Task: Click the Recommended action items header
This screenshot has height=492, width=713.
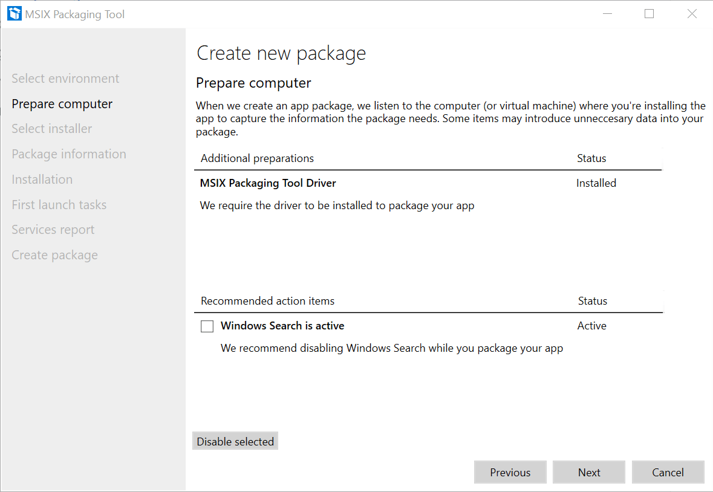Action: click(x=268, y=300)
